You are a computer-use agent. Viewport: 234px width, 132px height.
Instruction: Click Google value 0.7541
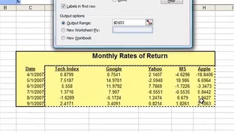coord(114,74)
